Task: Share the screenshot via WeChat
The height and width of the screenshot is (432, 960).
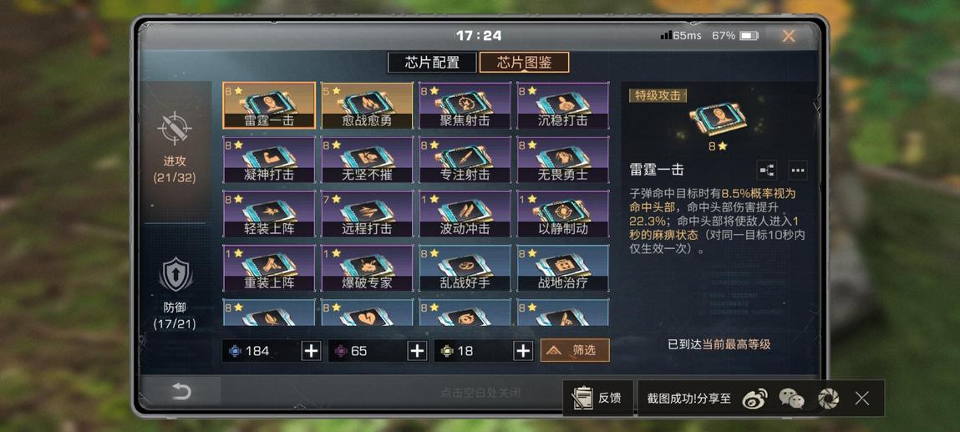Action: pyautogui.click(x=791, y=399)
